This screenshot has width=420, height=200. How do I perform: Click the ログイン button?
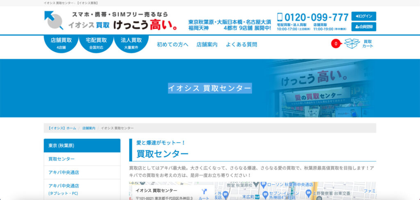click(364, 16)
